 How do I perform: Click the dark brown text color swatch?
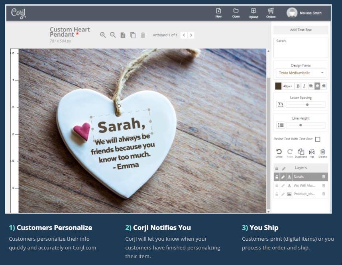278,86
